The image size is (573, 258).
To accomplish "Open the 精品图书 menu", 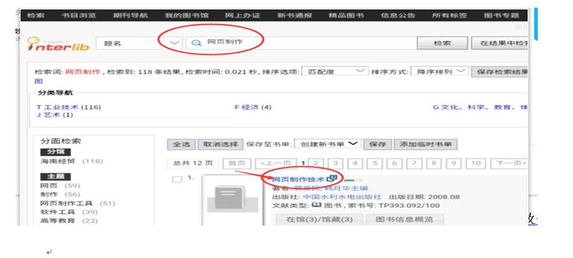I will (x=346, y=16).
